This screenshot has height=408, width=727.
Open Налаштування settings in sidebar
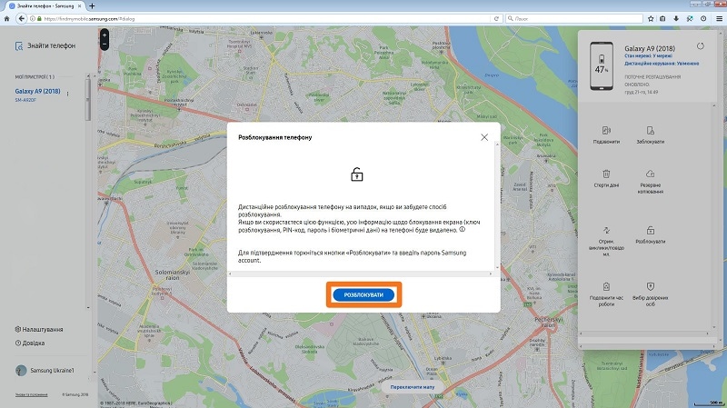[39, 329]
